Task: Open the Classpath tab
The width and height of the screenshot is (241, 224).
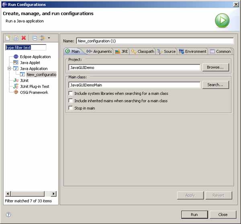Action: click(143, 51)
